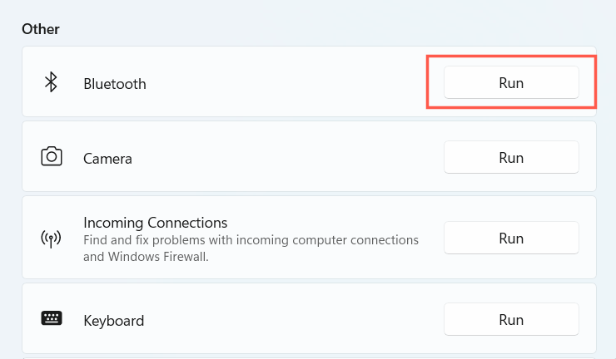The image size is (616, 359).
Task: Click the partially visible card below Keyboard
Action: pyautogui.click(x=308, y=357)
